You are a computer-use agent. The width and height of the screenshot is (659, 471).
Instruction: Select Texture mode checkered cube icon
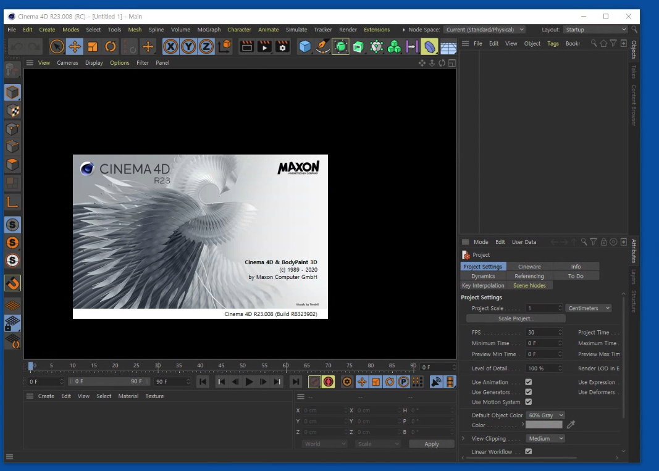12,111
